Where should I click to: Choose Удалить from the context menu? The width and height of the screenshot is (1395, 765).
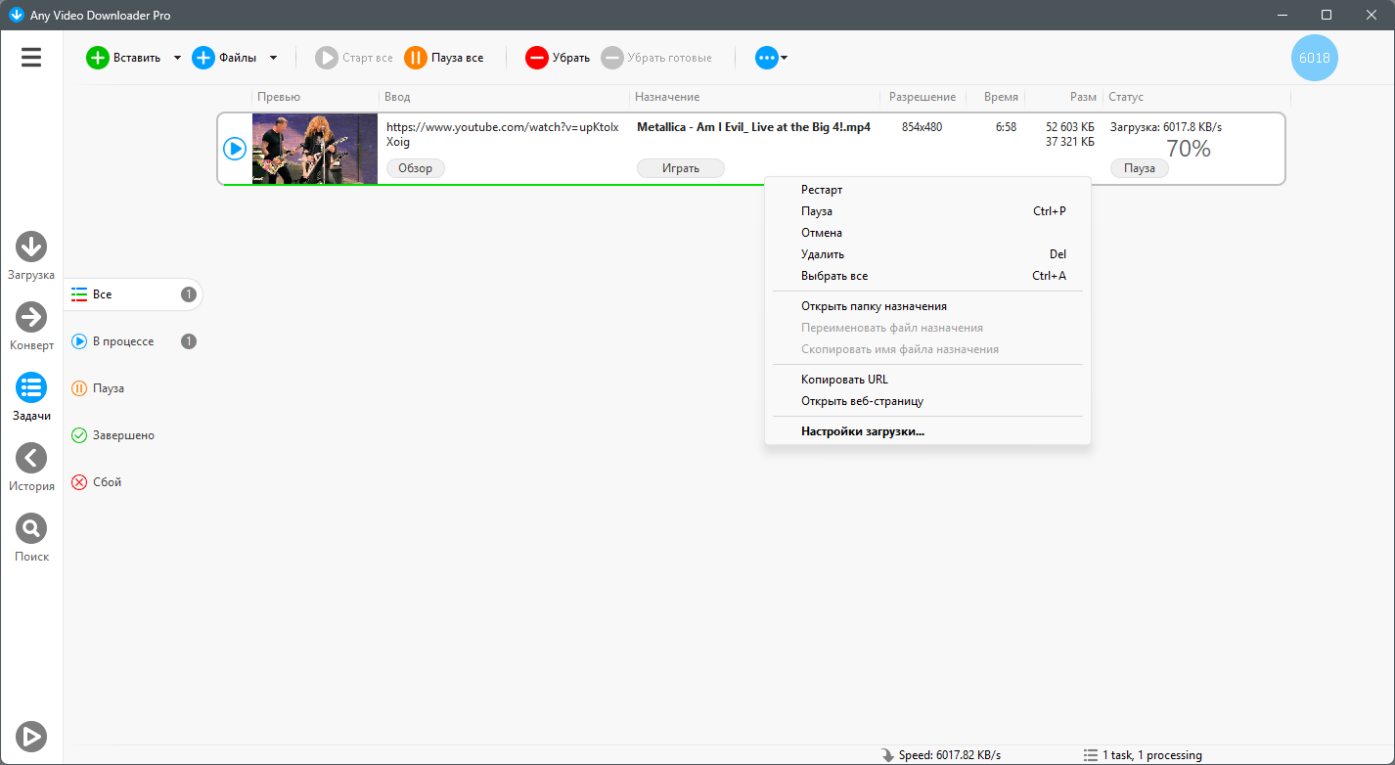(927, 254)
